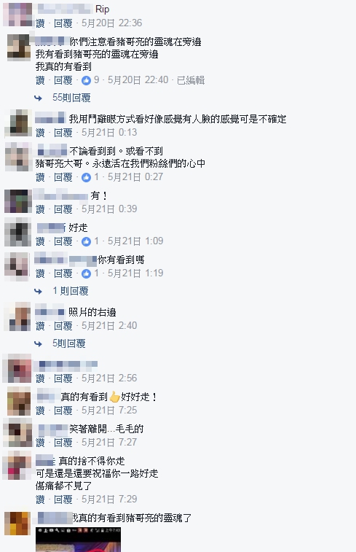Screen dimensions: 356x552
Task: Click the reply arrow icon beside 5則回覆
Action: pyautogui.click(x=38, y=344)
